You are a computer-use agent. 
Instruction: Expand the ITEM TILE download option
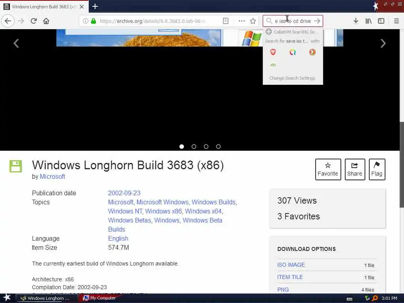coord(290,277)
